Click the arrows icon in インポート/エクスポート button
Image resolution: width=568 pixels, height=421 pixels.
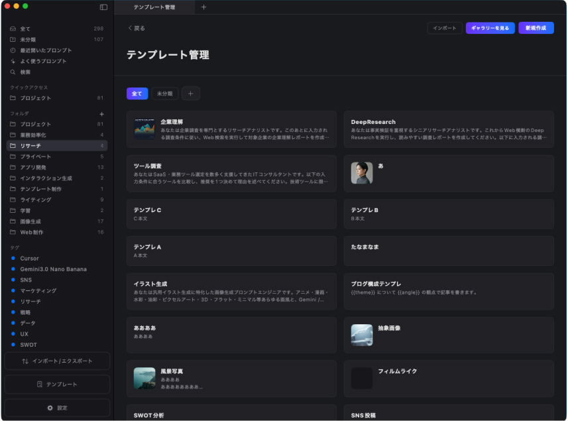coord(25,361)
